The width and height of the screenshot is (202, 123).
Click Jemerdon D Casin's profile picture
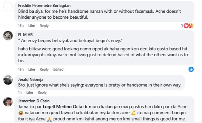tap(8, 102)
